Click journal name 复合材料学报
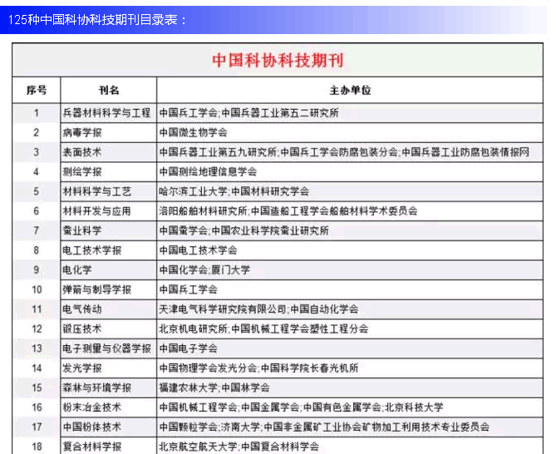This screenshot has width=556, height=454. 92,447
